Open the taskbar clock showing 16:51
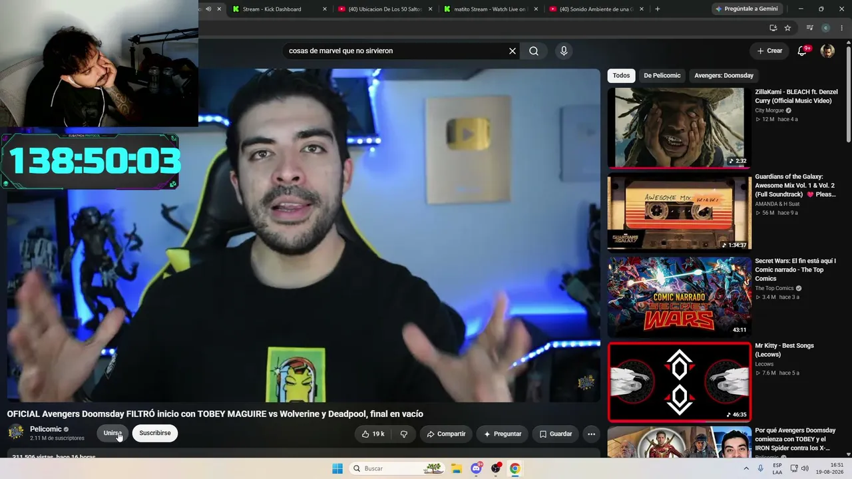 [831, 468]
